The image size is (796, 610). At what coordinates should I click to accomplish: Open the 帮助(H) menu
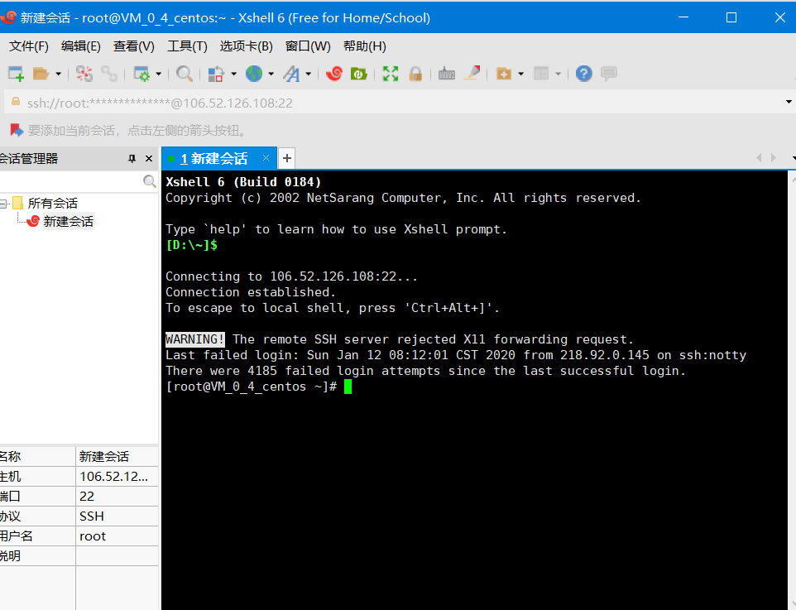pyautogui.click(x=365, y=46)
